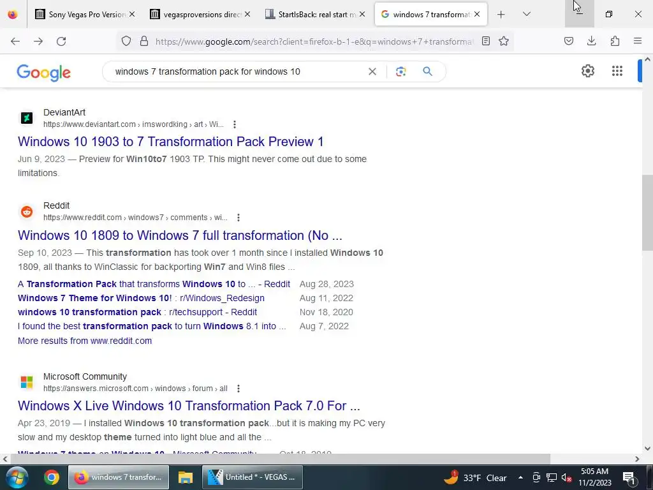Screen dimensions: 653x490
Task: Click the DeviantArt site name text
Action: 64,112
